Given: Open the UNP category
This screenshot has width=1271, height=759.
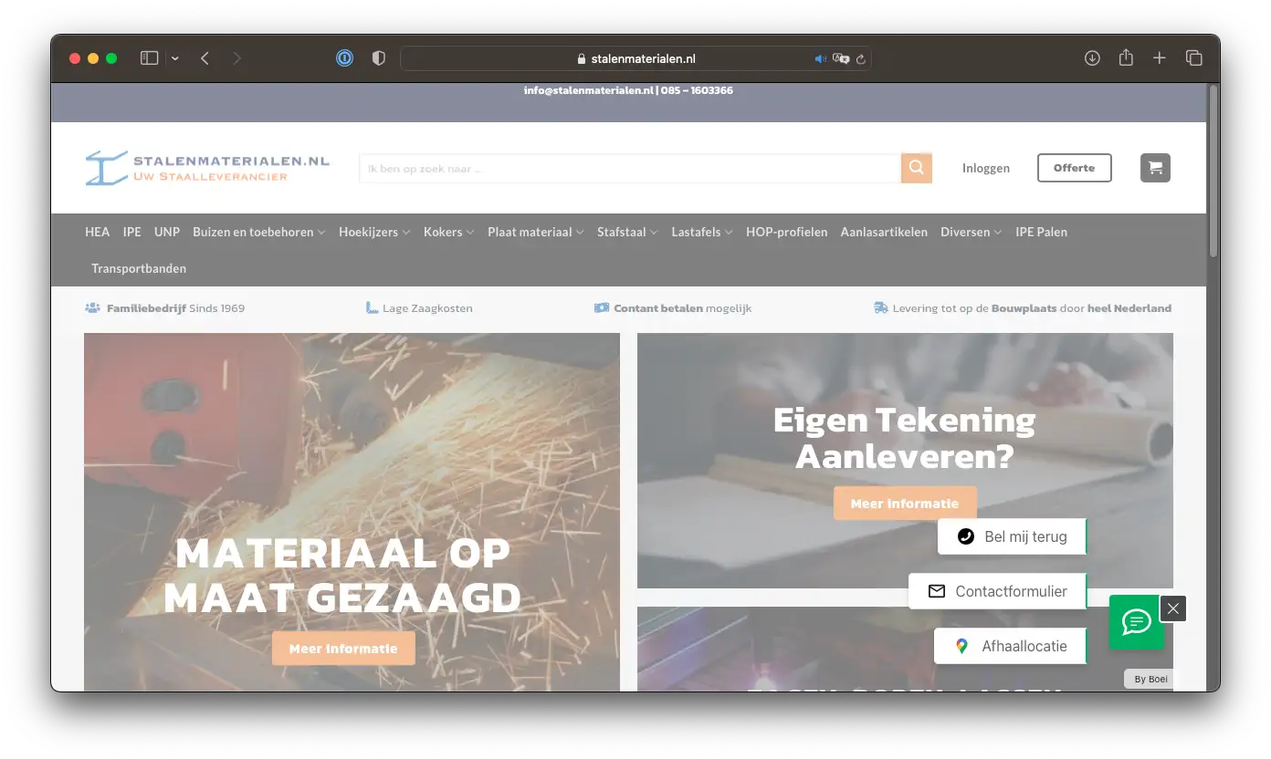Looking at the screenshot, I should pyautogui.click(x=167, y=232).
